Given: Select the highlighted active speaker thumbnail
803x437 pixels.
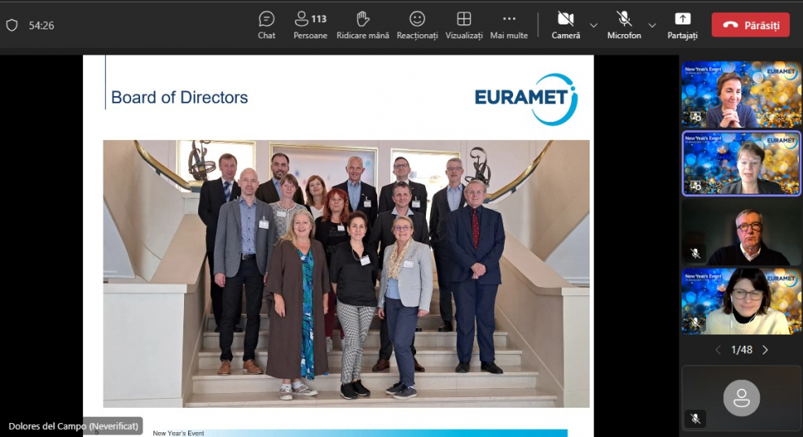Looking at the screenshot, I should click(x=741, y=164).
